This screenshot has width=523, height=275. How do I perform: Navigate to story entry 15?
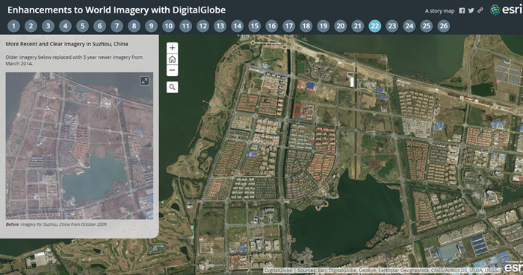pyautogui.click(x=255, y=26)
